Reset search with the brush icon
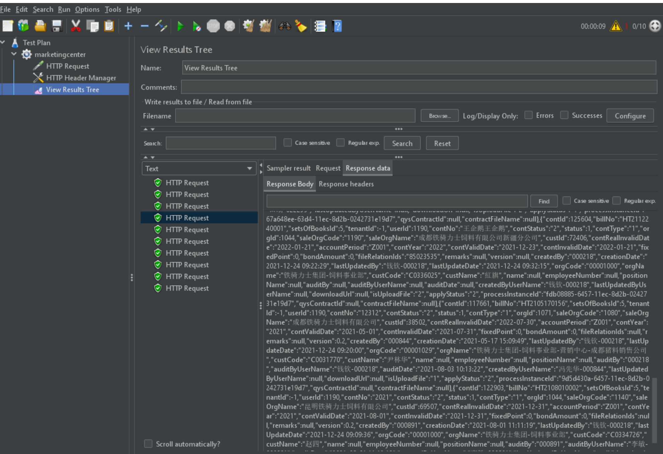 (301, 26)
